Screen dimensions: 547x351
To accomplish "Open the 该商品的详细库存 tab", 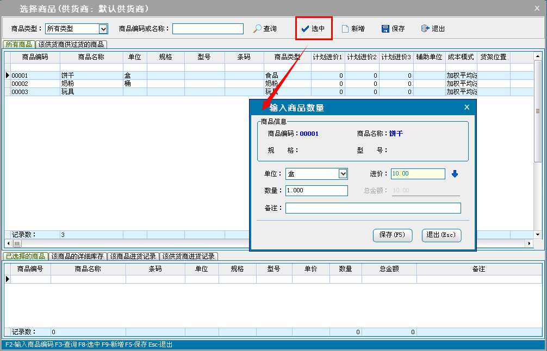I will 77,256.
